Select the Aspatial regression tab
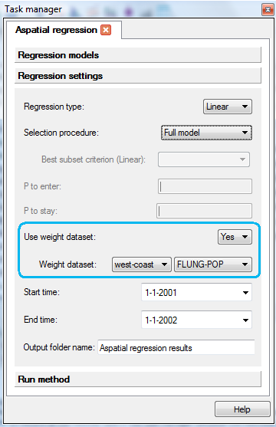The height and width of the screenshot is (427, 276). tap(57, 30)
